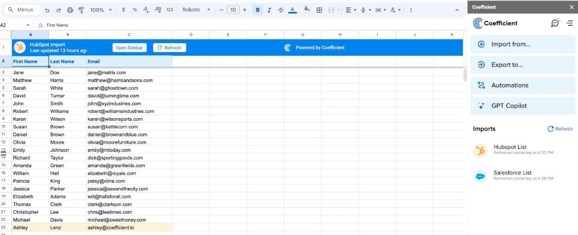Click the Print icon

(70, 10)
